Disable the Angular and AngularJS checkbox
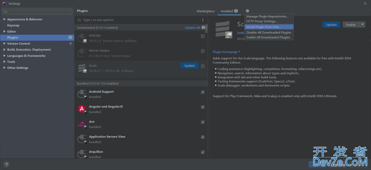The height and width of the screenshot is (170, 371). (203, 107)
